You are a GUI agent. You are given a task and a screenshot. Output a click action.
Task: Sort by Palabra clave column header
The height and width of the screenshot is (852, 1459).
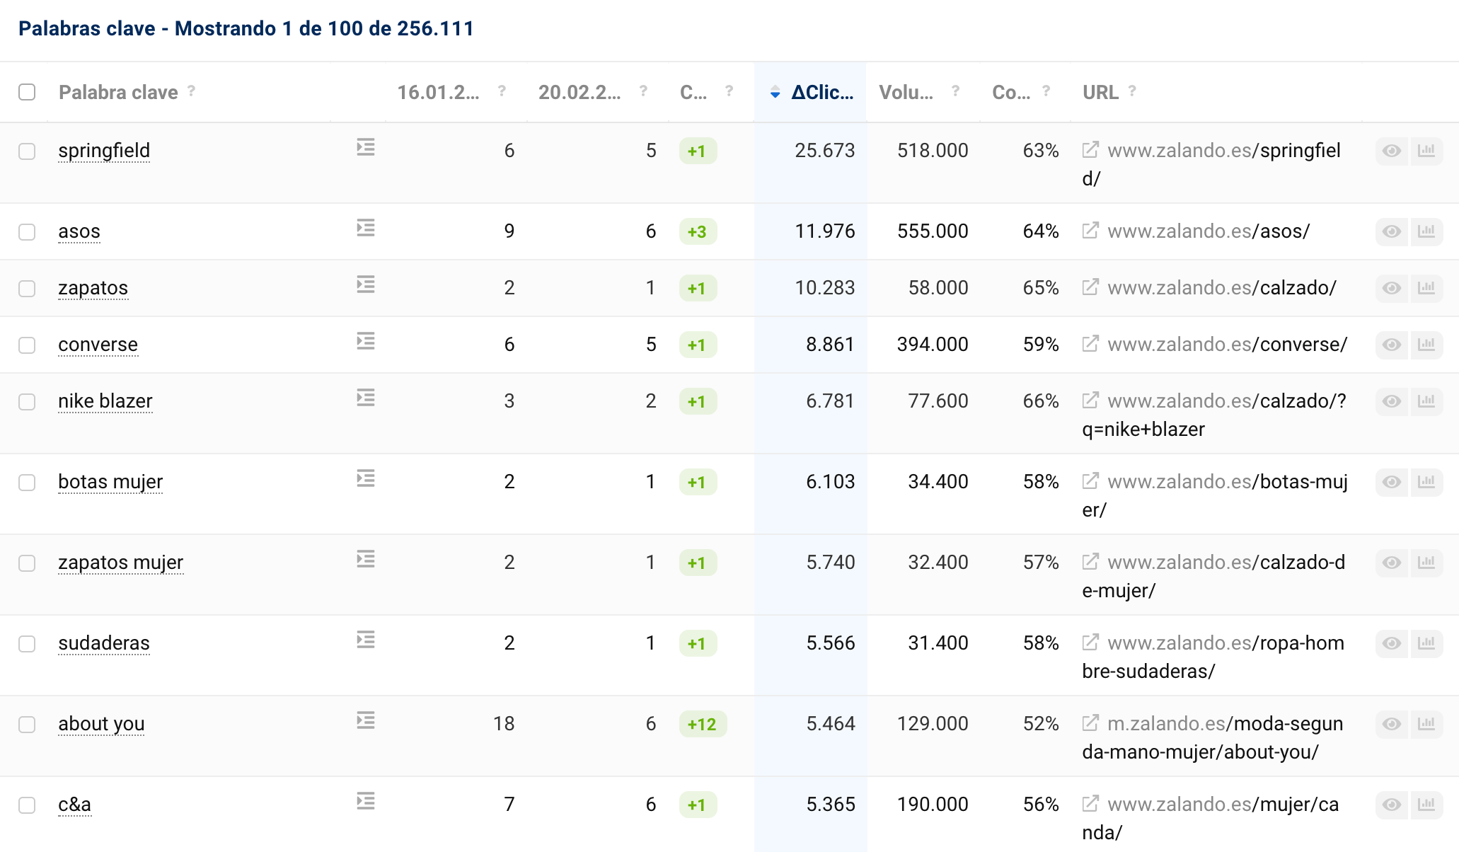click(x=118, y=92)
